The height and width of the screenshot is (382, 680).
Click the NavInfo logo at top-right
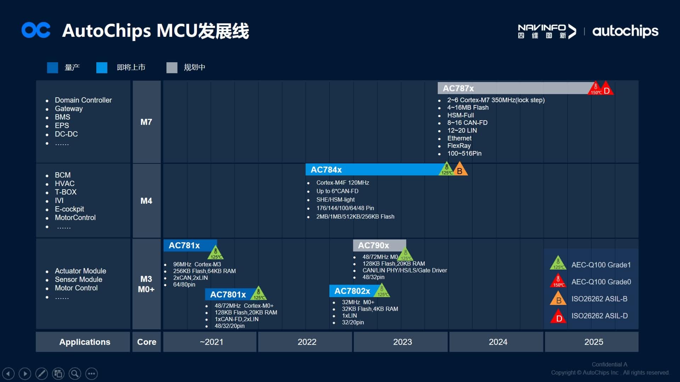546,31
